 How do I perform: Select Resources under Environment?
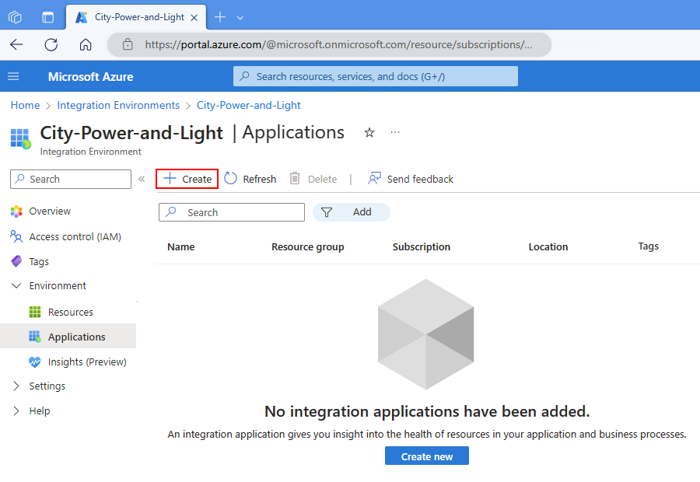pos(71,312)
